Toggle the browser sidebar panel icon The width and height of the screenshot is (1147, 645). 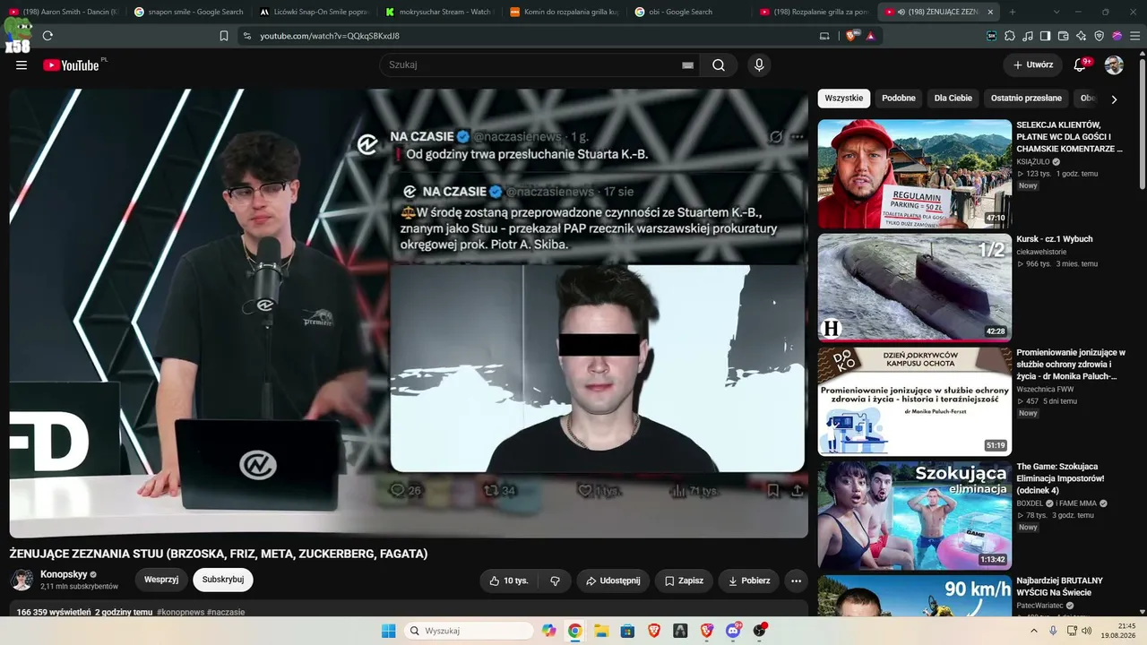1046,36
